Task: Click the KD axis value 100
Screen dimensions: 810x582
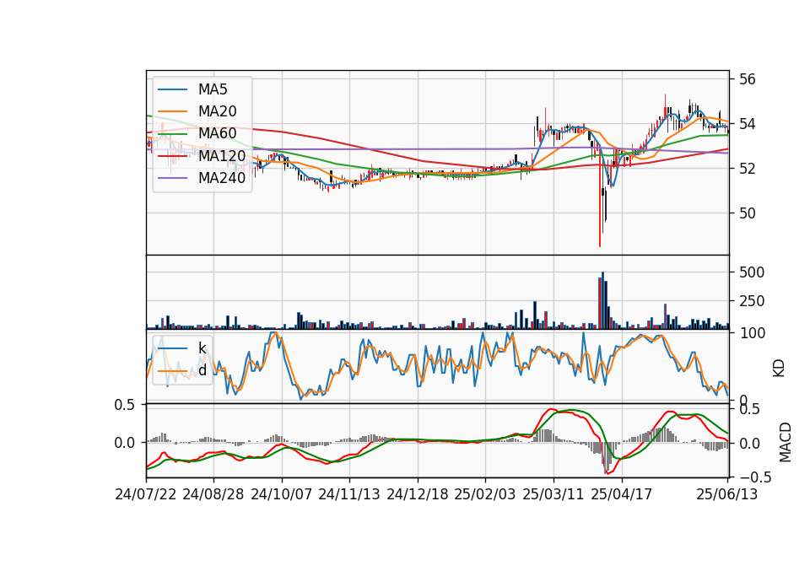Action: (752, 333)
